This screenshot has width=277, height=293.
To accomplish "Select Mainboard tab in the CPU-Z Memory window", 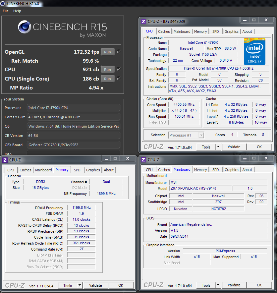I will point(43,170).
